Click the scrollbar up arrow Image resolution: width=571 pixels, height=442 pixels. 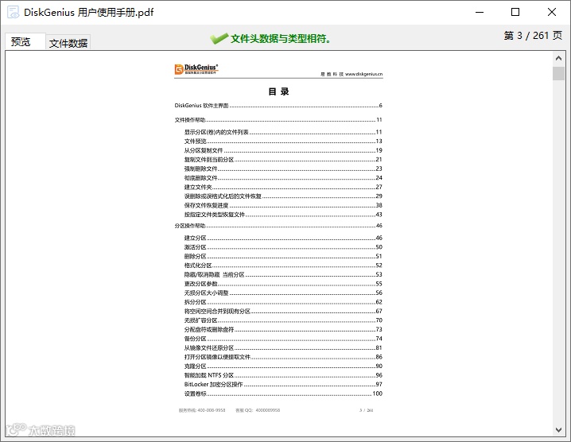558,58
